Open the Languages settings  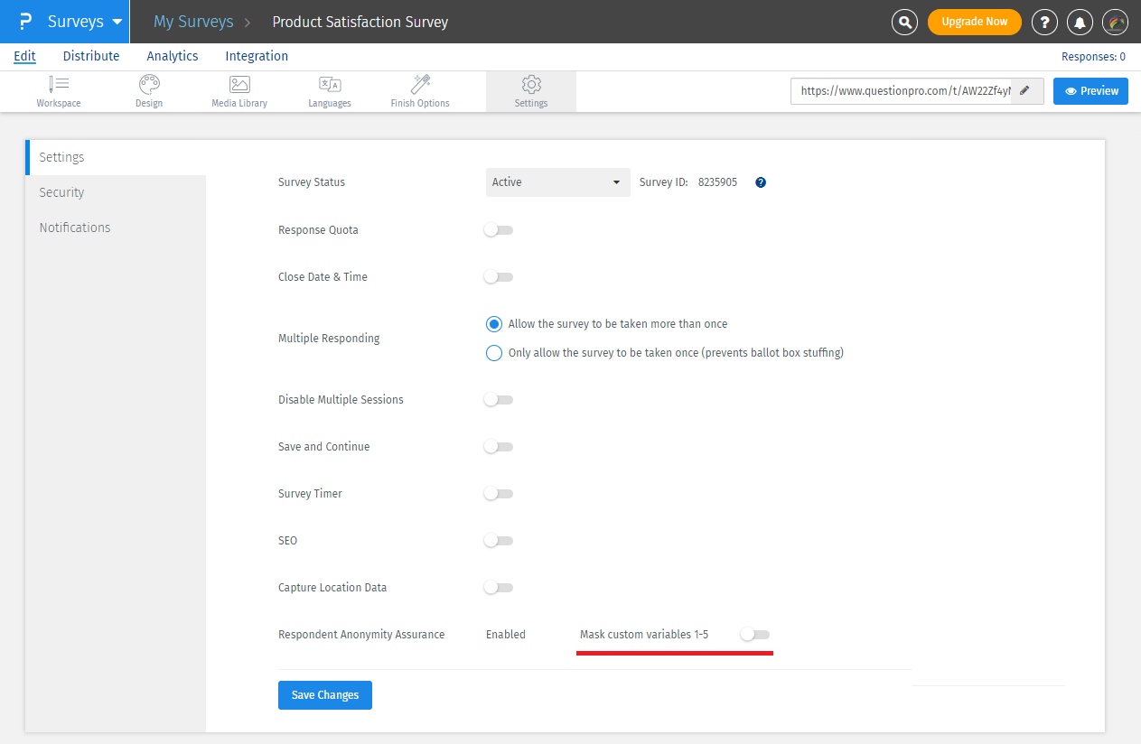[329, 90]
